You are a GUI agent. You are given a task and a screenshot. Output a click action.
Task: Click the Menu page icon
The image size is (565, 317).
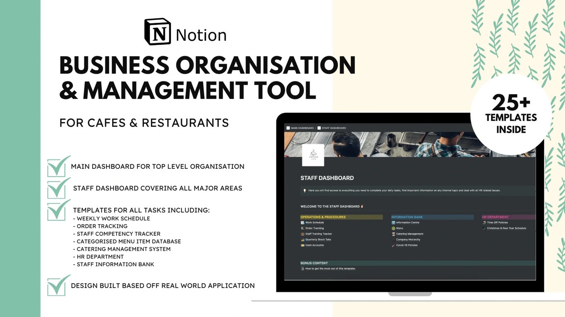pos(393,228)
